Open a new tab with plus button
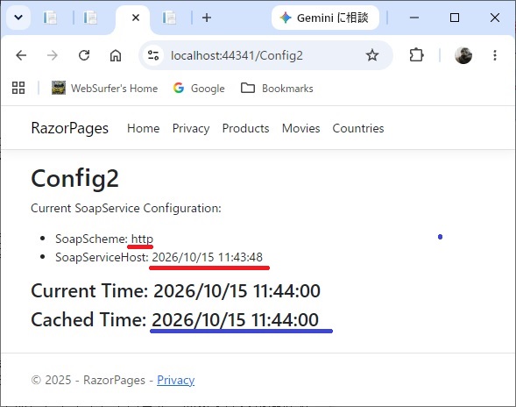The height and width of the screenshot is (407, 516). coord(207,18)
